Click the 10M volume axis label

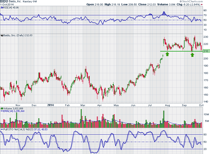[206, 114]
